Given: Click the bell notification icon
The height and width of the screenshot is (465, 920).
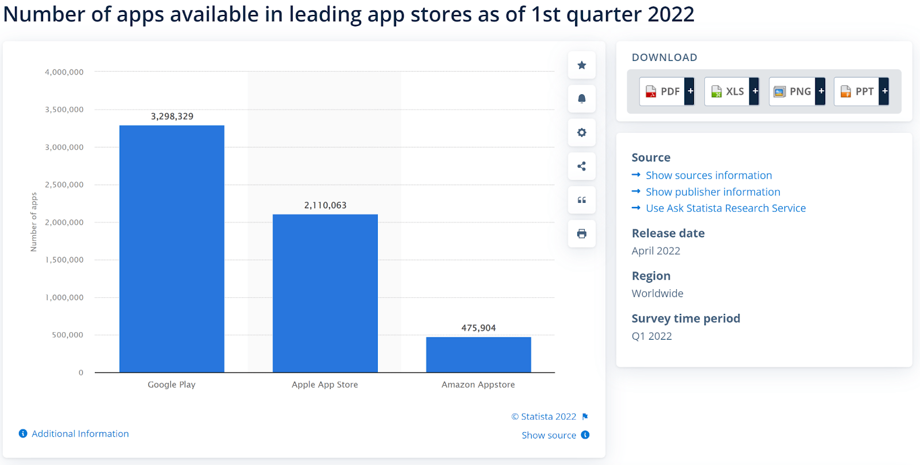Looking at the screenshot, I should coord(581,99).
